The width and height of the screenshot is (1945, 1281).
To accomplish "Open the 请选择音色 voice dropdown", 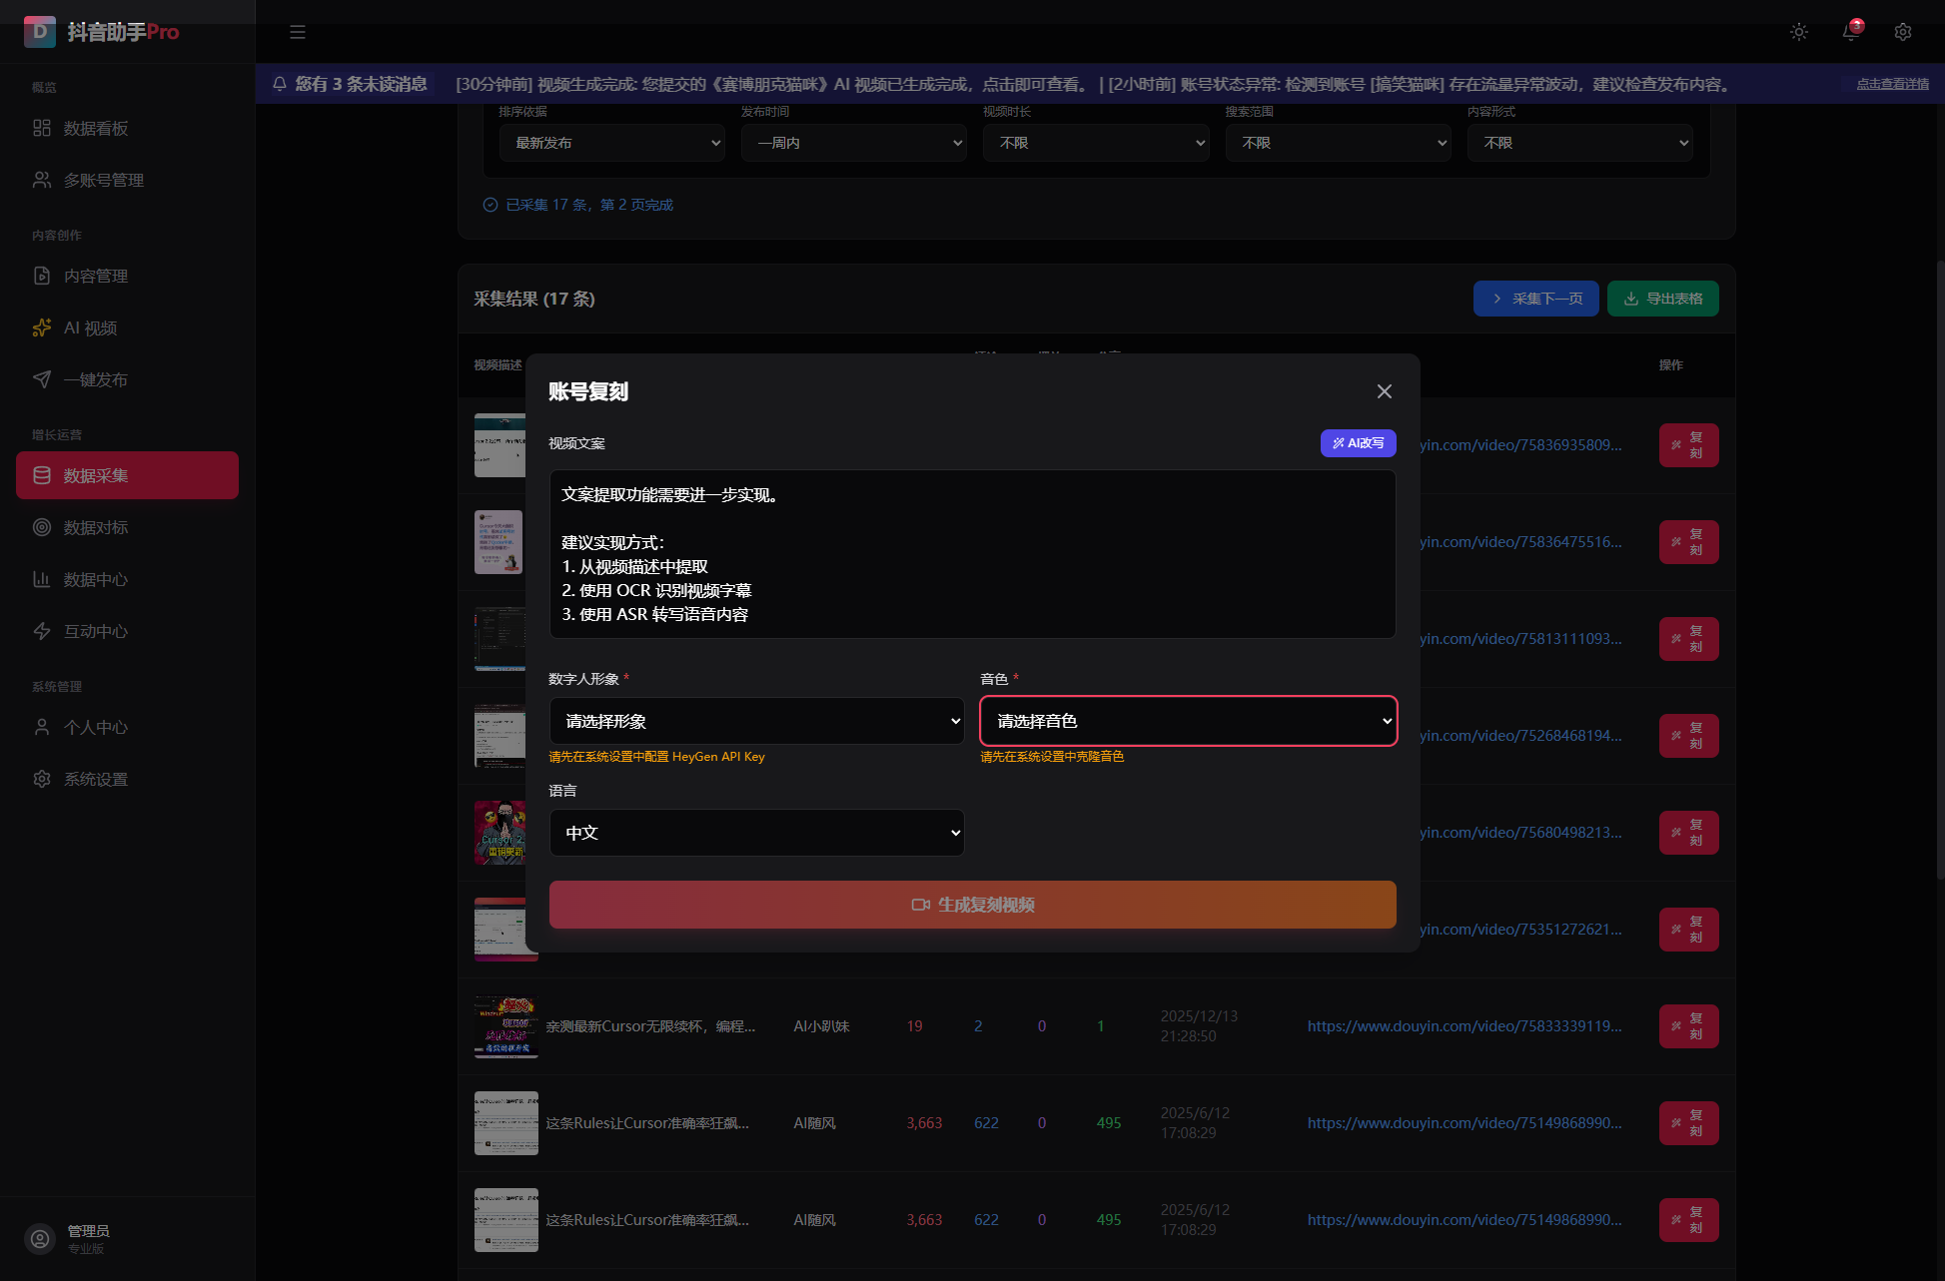I will coord(1188,721).
